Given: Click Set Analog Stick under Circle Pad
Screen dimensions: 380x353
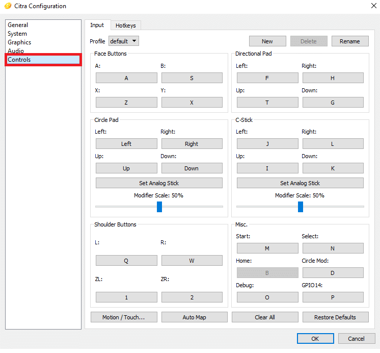Looking at the screenshot, I should coord(159,183).
